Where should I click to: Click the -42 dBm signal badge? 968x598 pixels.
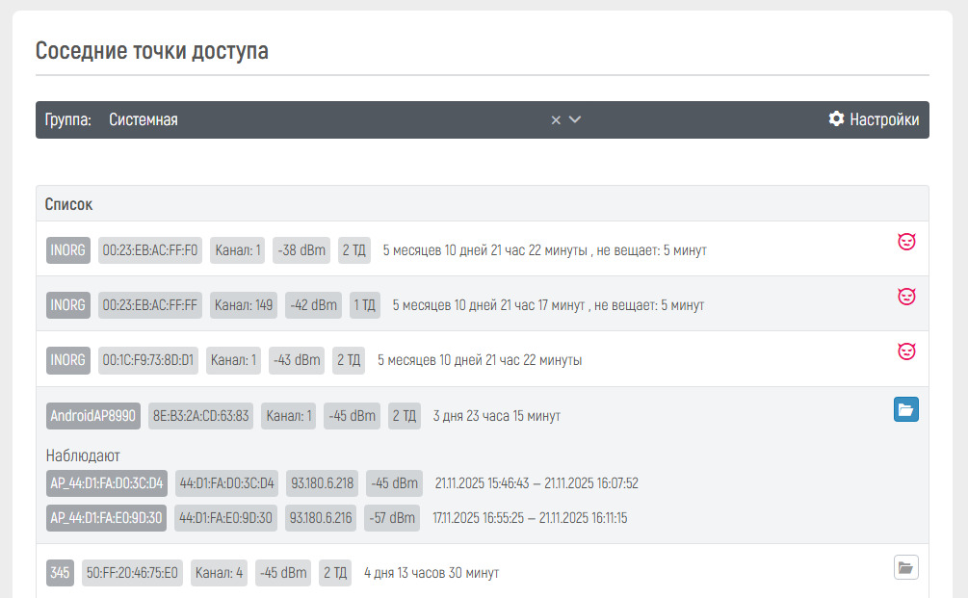(x=314, y=305)
